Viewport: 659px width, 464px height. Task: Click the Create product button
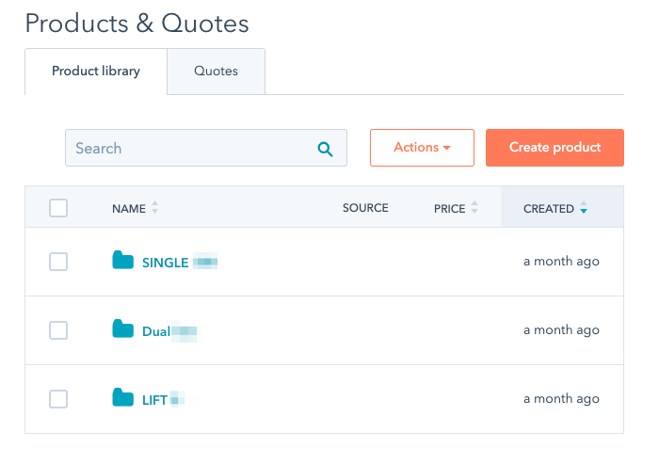pos(555,148)
